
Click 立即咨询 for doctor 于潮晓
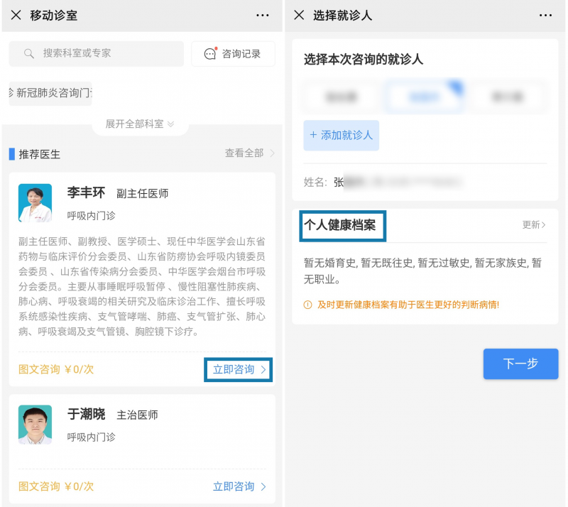239,486
